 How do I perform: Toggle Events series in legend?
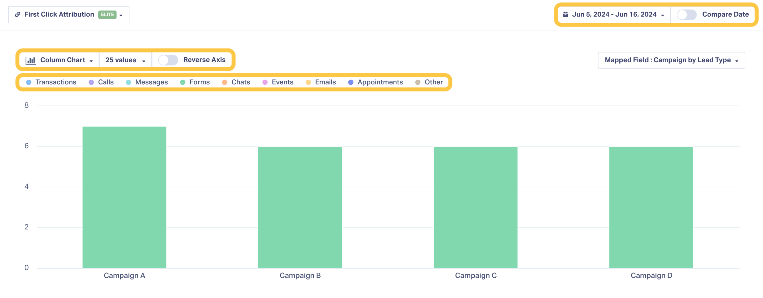[278, 82]
